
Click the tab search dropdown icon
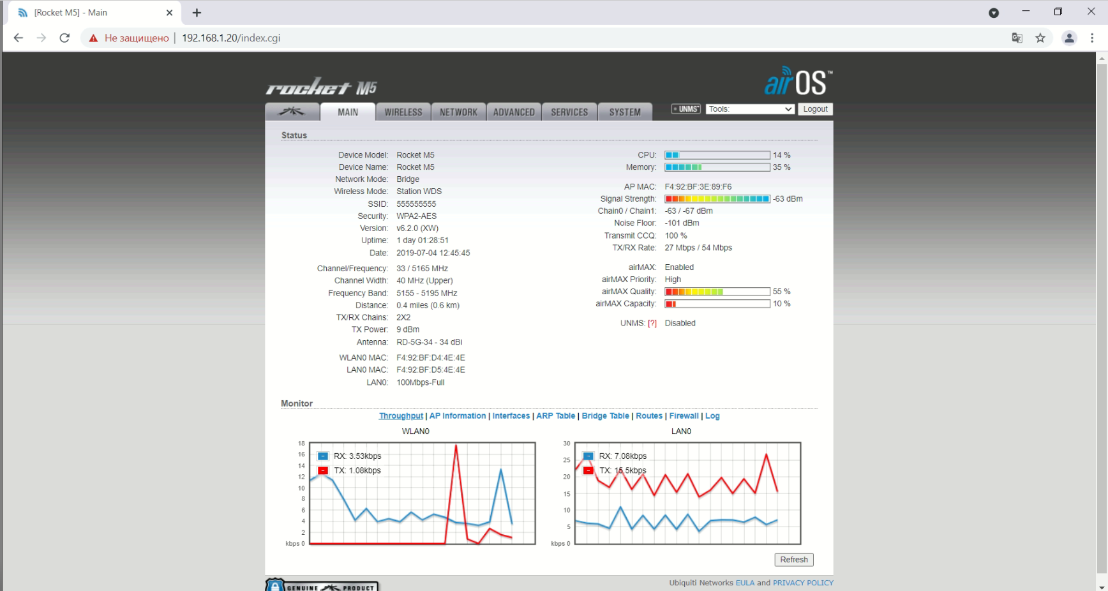994,13
